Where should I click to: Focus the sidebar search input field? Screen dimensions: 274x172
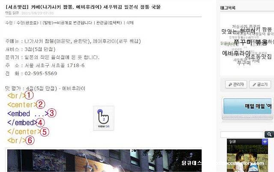242,134
